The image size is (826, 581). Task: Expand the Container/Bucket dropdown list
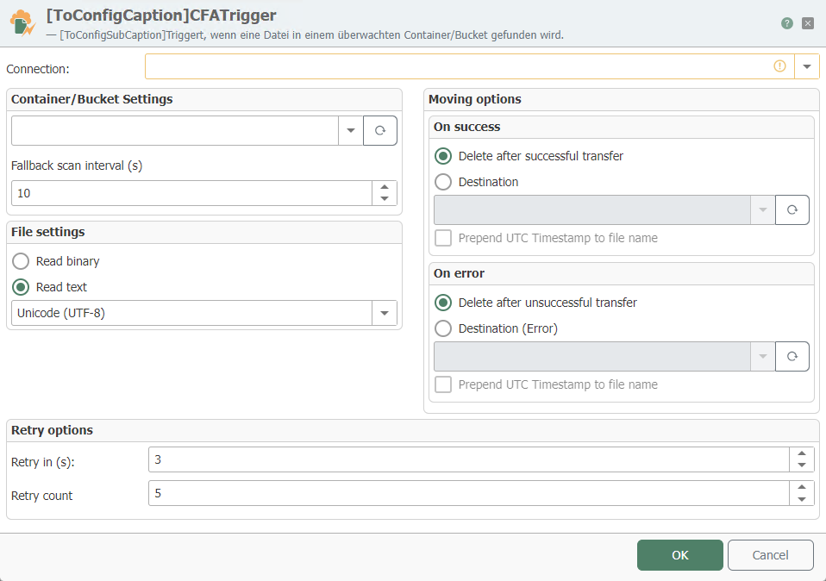tap(351, 131)
